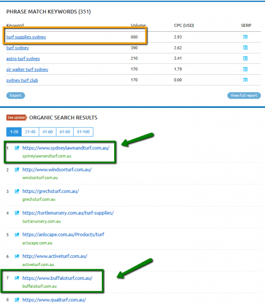Click external link icon beside anlscape result

click(x=17, y=235)
